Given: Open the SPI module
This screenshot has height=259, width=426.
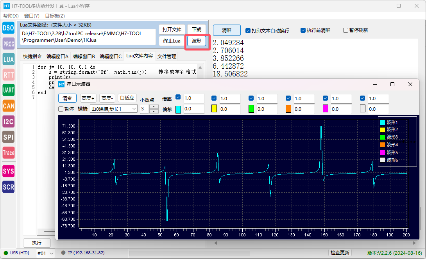Looking at the screenshot, I should pyautogui.click(x=9, y=137).
